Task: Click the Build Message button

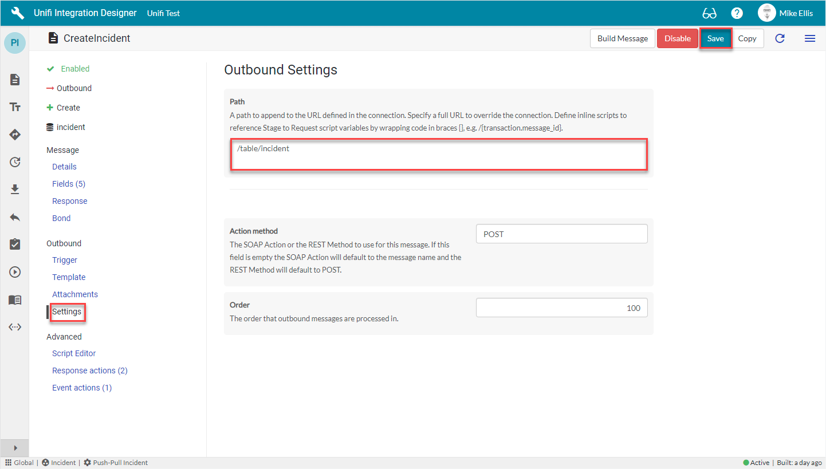Action: point(622,38)
